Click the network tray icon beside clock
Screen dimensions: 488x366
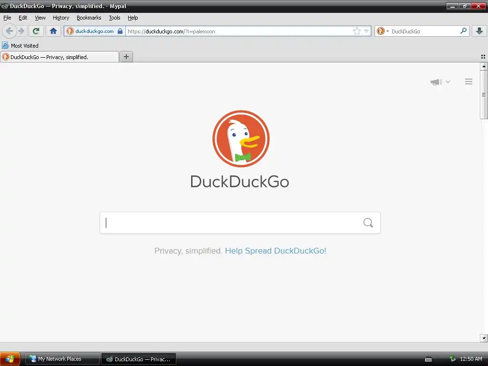453,359
